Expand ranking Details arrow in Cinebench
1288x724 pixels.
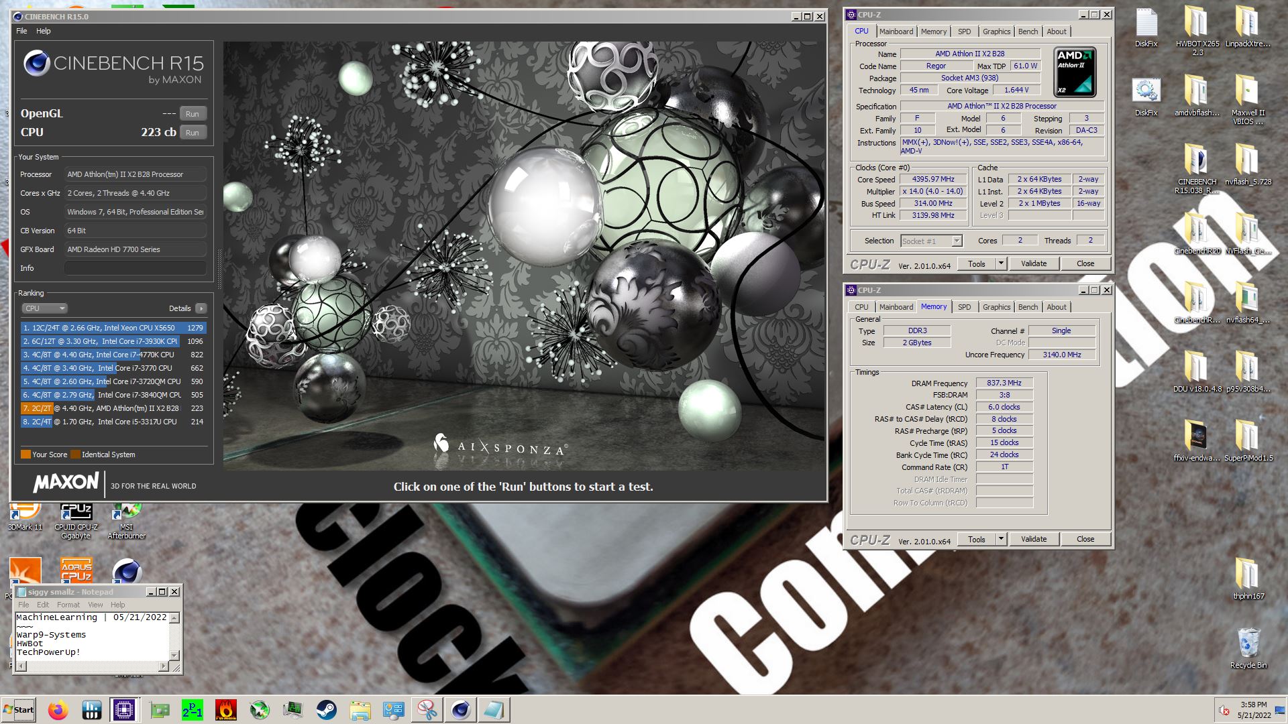(201, 308)
